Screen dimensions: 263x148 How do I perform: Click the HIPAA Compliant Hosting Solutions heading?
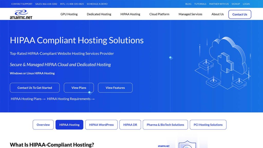point(77,40)
